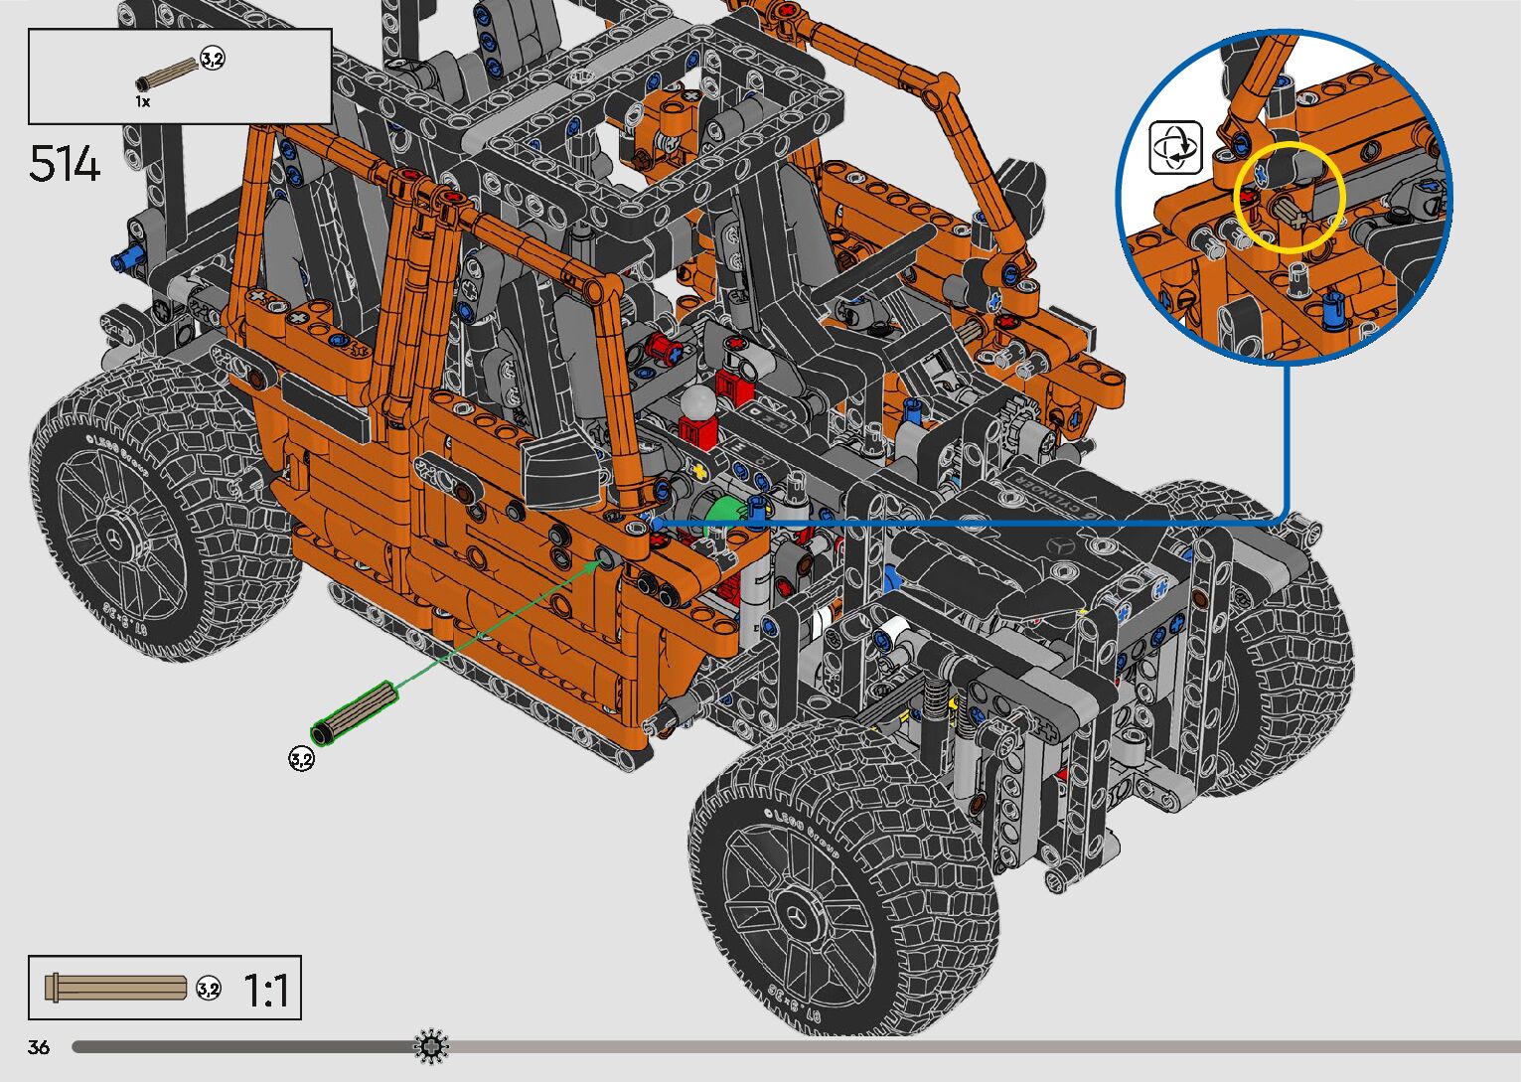Click step number 514
The width and height of the screenshot is (1521, 1082).
pyautogui.click(x=65, y=164)
